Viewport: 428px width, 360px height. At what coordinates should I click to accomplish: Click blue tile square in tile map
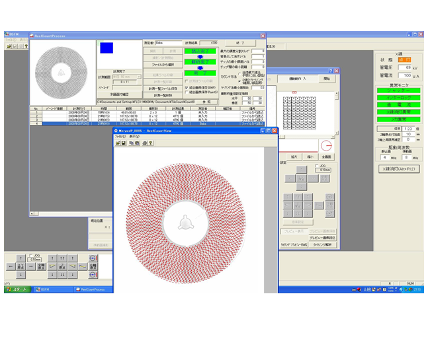pos(107,48)
